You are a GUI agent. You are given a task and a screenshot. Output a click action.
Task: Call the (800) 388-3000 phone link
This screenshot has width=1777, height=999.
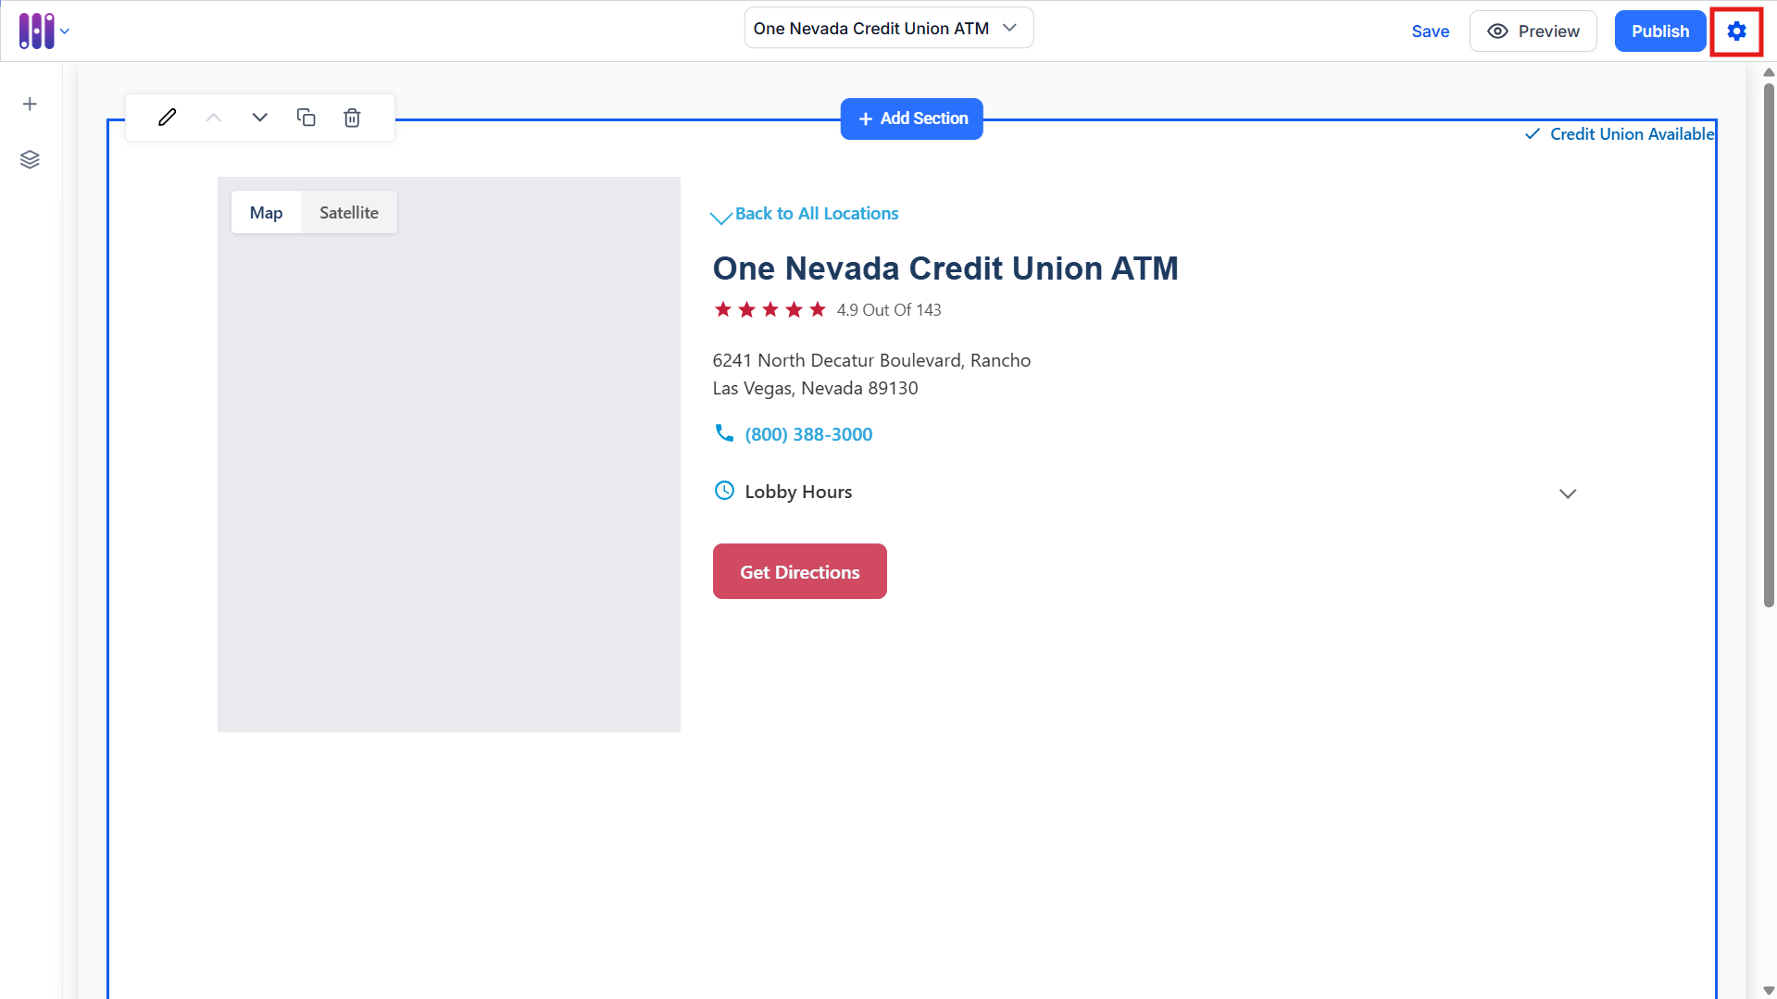pyautogui.click(x=808, y=434)
